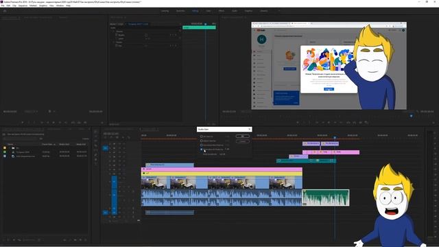This screenshot has height=247, width=439.
Task: Select the Track Select Forward tool
Action: tap(95, 136)
